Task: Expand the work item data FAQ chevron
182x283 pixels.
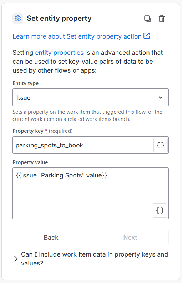Action: point(16,259)
